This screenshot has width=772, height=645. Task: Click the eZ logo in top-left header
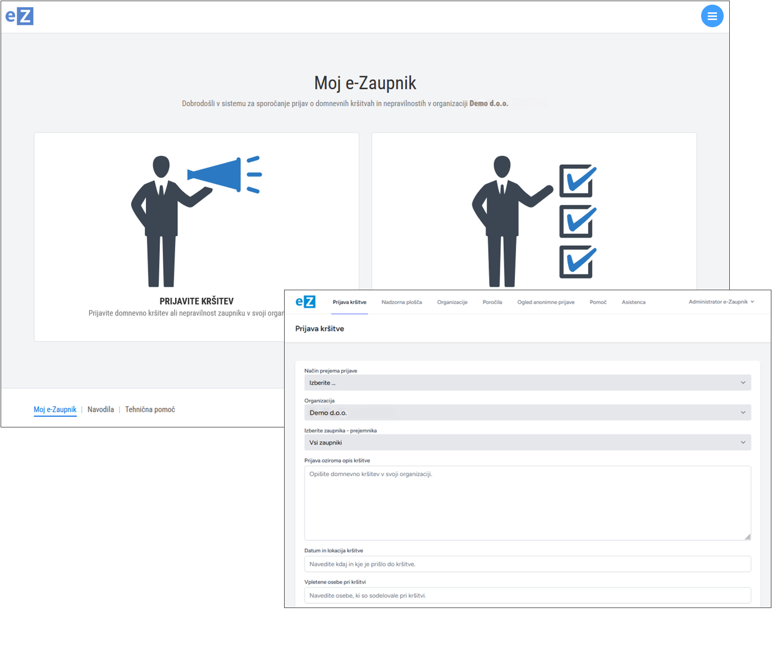[19, 16]
